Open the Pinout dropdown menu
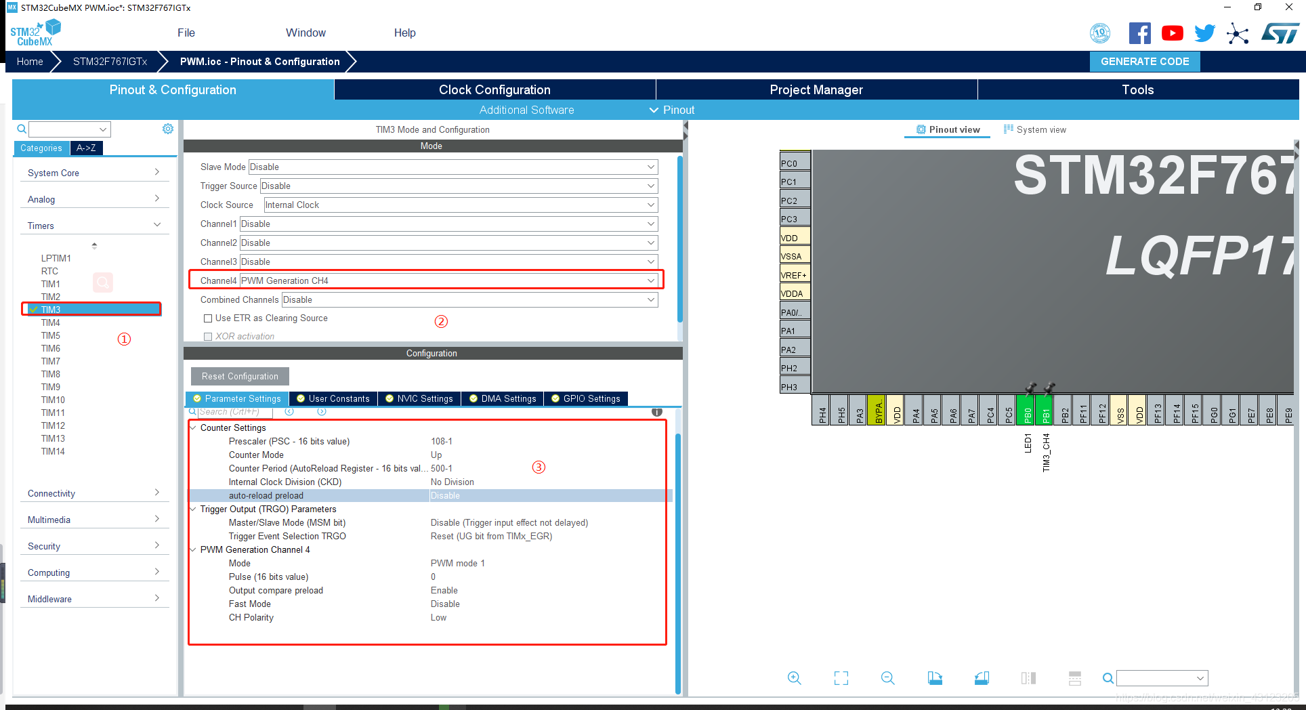Screen dimensions: 1306x710 tap(673, 110)
